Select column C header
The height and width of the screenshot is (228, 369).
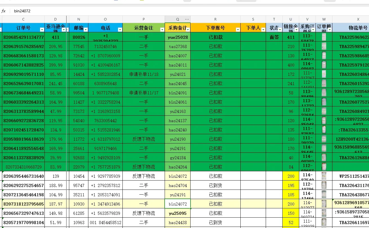point(23,19)
